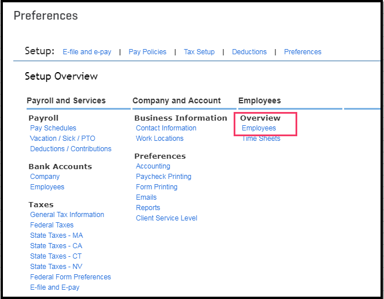Go to Tax Setup tab

pyautogui.click(x=199, y=52)
